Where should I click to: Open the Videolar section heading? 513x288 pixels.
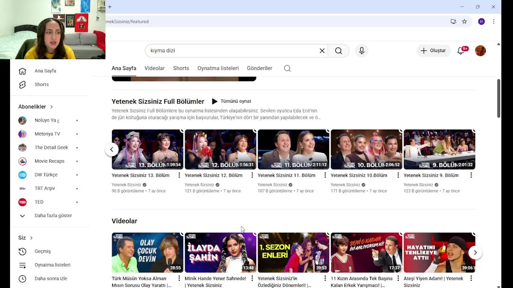click(124, 221)
